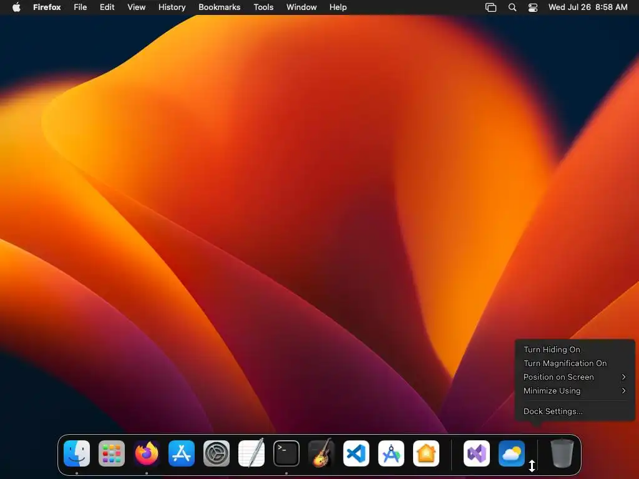Open the Tools menu
639x479 pixels.
coord(263,7)
